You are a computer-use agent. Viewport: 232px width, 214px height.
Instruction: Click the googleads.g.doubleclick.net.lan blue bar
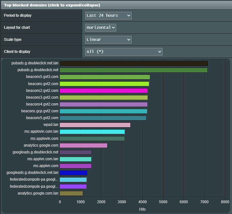pyautogui.click(x=74, y=173)
